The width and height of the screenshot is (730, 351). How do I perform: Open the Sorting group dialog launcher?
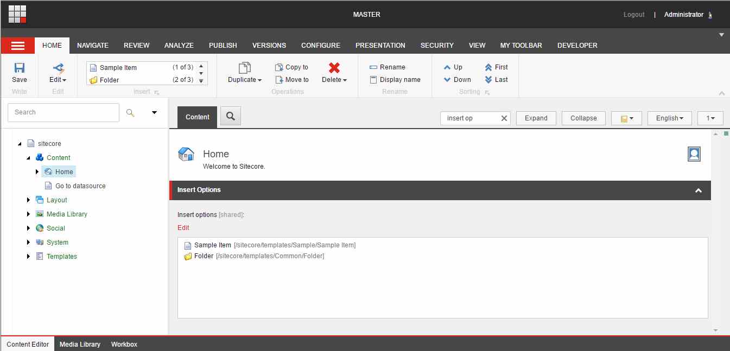click(487, 93)
